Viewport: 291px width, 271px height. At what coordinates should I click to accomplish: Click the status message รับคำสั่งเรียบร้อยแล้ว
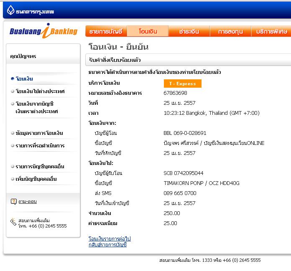tap(115, 60)
